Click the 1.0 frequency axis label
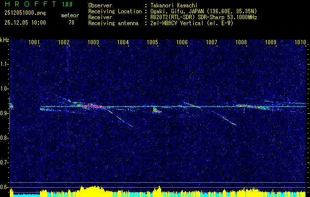 (x=4, y=89)
